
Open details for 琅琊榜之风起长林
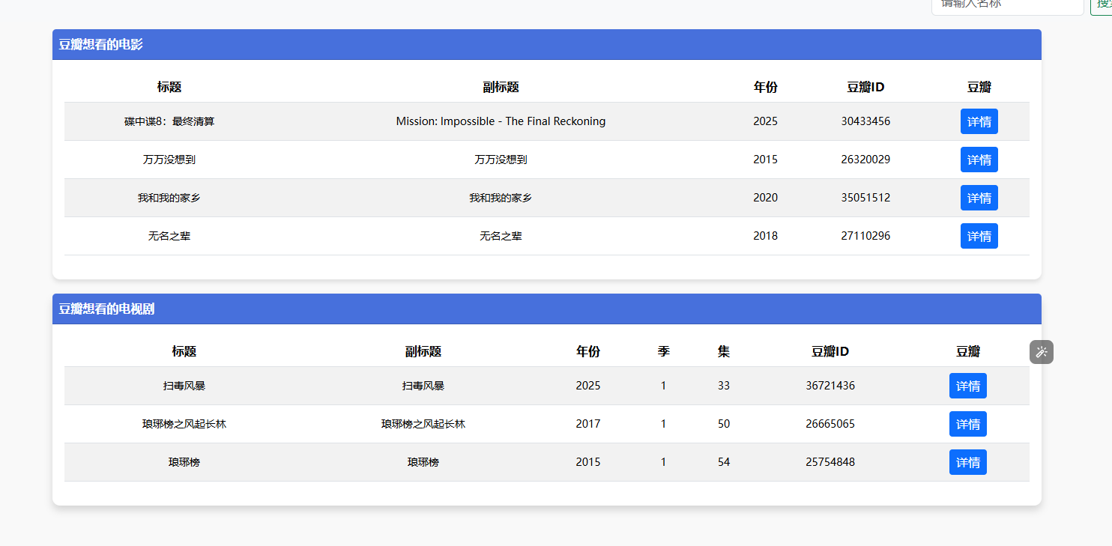coord(967,424)
